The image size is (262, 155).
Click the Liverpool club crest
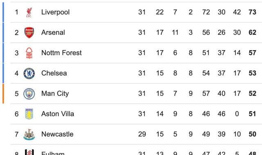click(29, 12)
